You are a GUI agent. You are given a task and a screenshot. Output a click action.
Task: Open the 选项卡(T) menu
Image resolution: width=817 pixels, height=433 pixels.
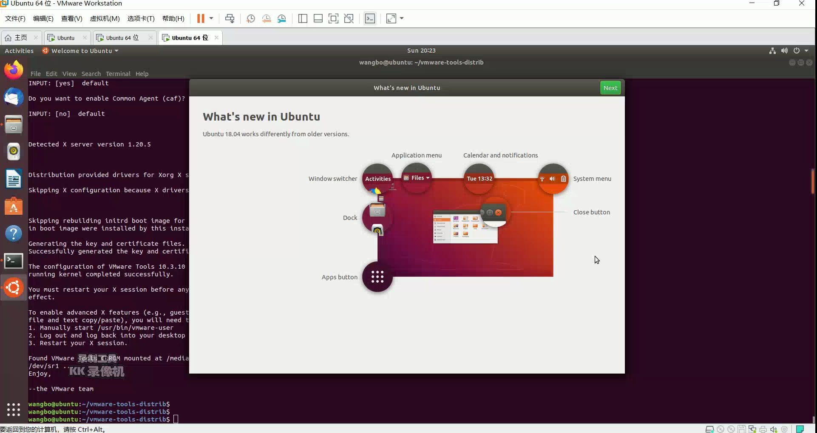point(141,18)
